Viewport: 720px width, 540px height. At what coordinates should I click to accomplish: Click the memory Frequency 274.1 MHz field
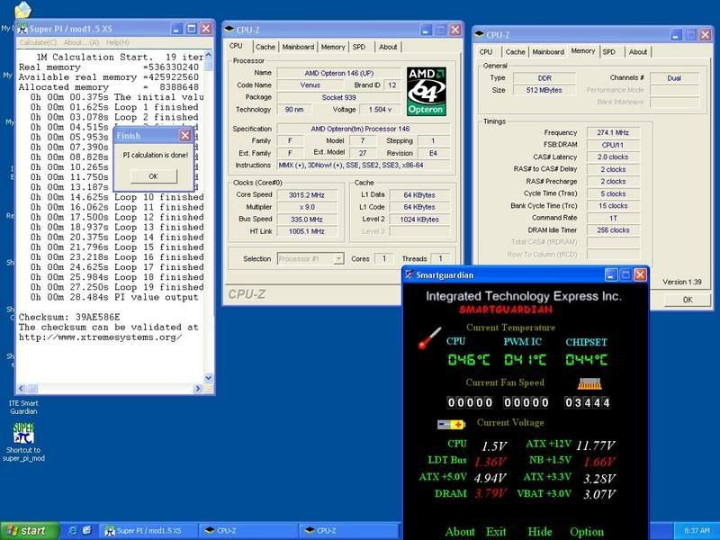pos(613,132)
